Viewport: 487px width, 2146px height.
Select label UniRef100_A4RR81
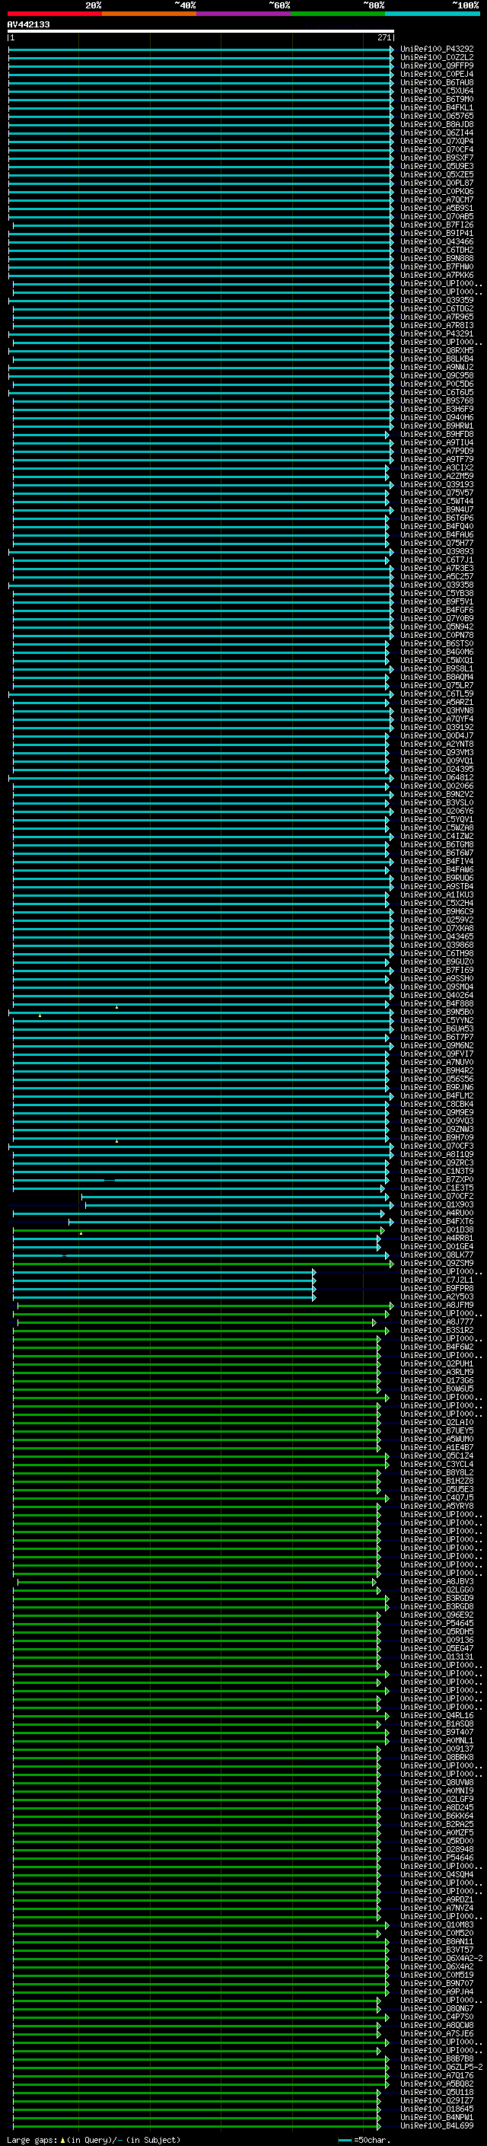[x=437, y=1239]
